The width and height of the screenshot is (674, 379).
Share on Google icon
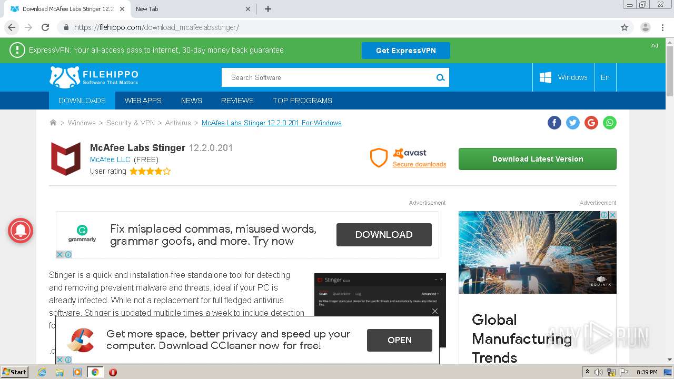click(591, 123)
